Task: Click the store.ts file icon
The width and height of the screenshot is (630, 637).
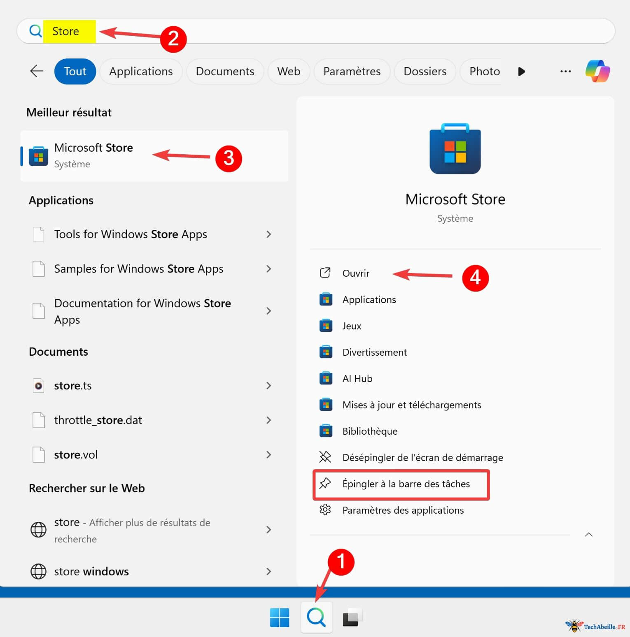Action: 38,385
